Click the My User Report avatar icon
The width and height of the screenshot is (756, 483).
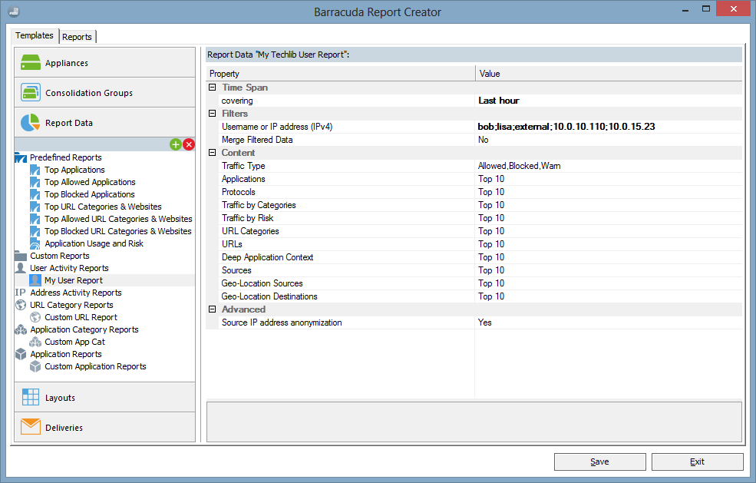(x=35, y=280)
